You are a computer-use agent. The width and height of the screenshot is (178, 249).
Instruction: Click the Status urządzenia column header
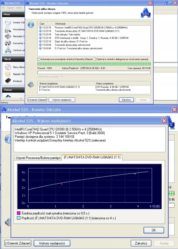120,83
